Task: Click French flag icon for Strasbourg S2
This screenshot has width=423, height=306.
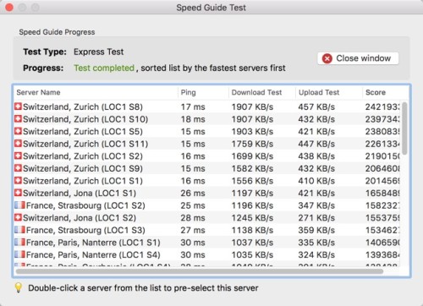Action: click(x=19, y=205)
